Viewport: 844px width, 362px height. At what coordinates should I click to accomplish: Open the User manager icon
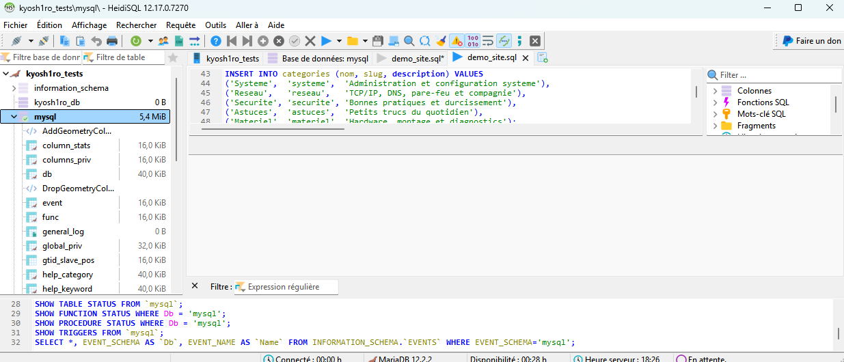(x=163, y=41)
